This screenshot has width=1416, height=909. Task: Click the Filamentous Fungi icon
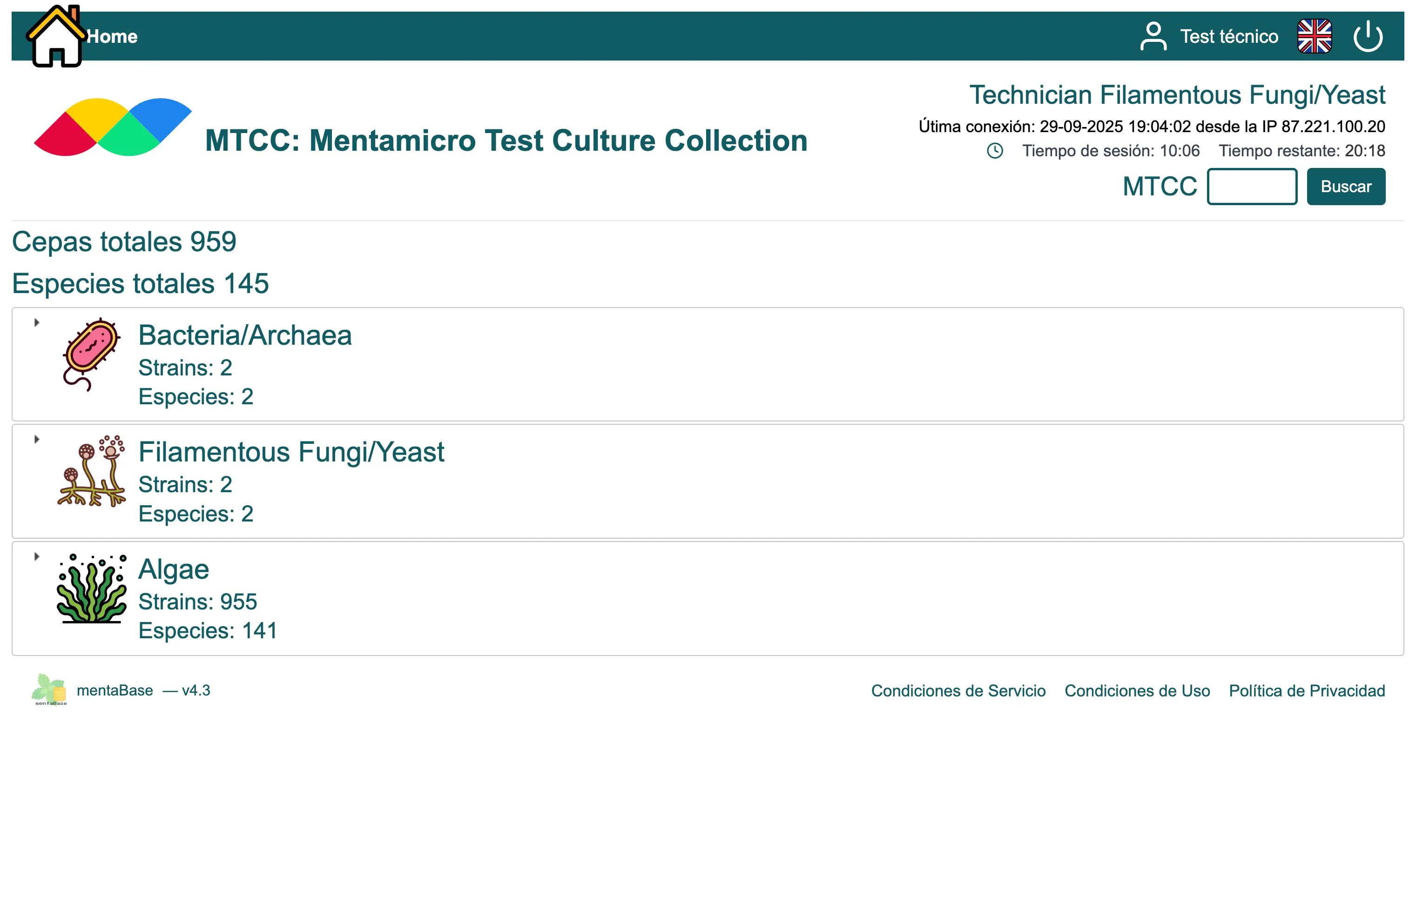[x=92, y=471]
